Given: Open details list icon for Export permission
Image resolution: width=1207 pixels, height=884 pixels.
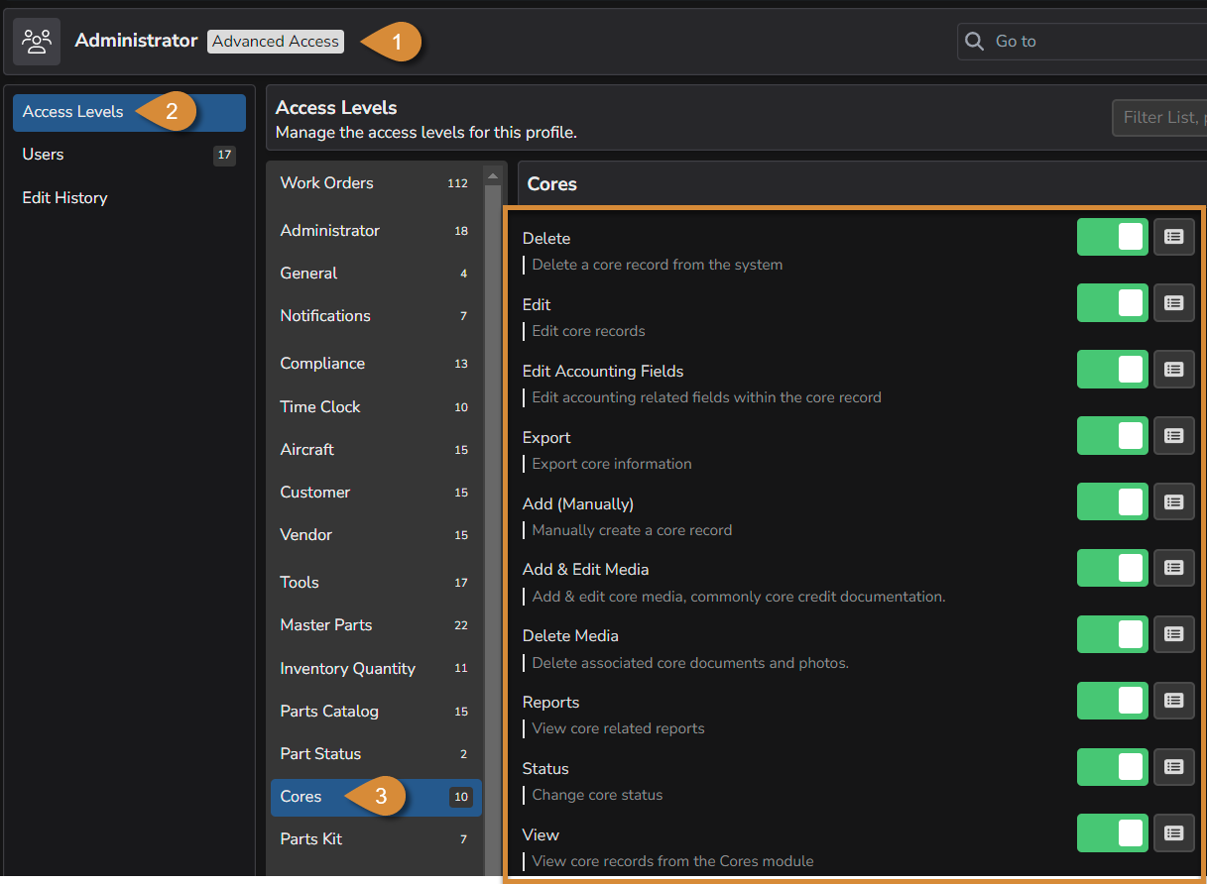Looking at the screenshot, I should [1173, 436].
